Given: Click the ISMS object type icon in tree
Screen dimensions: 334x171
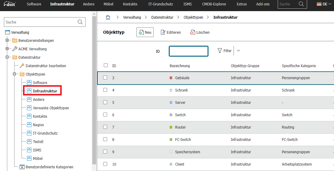Looking at the screenshot, I should (29, 150).
